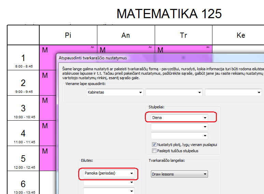Open the Diena columns dropdown
The height and width of the screenshot is (194, 264).
180,118
